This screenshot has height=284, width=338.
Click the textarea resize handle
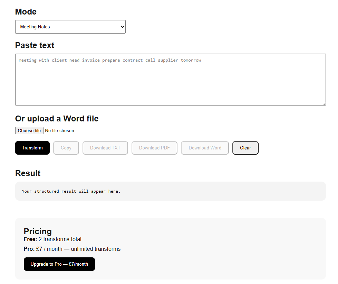(324, 103)
